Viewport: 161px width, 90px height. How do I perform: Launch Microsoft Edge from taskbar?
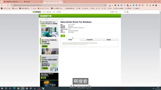coord(14,88)
